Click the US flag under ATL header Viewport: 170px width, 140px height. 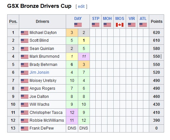143,25
